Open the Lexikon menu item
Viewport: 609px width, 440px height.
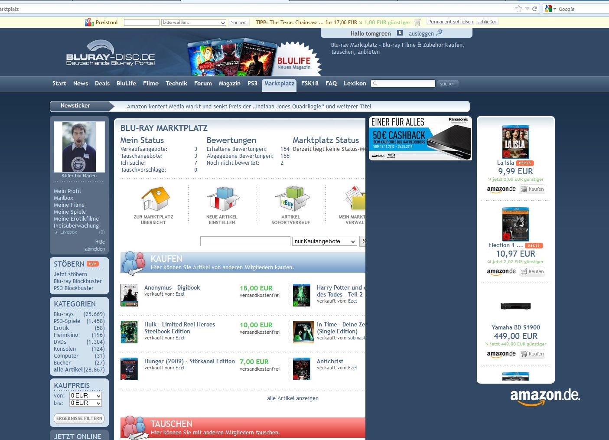pyautogui.click(x=355, y=83)
